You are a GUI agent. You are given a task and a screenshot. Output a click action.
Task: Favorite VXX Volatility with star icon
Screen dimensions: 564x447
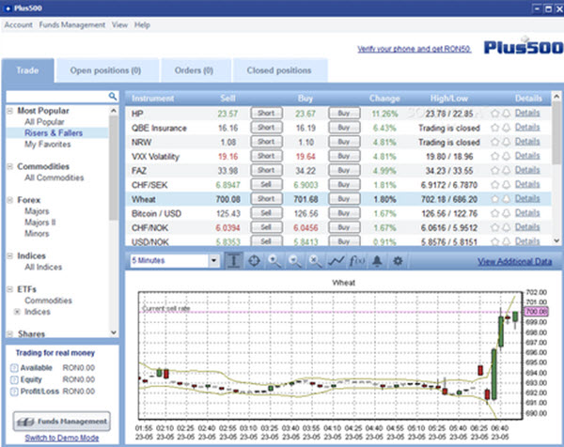pos(495,156)
